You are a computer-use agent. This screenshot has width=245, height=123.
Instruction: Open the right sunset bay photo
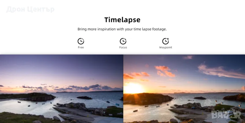pos(184,89)
